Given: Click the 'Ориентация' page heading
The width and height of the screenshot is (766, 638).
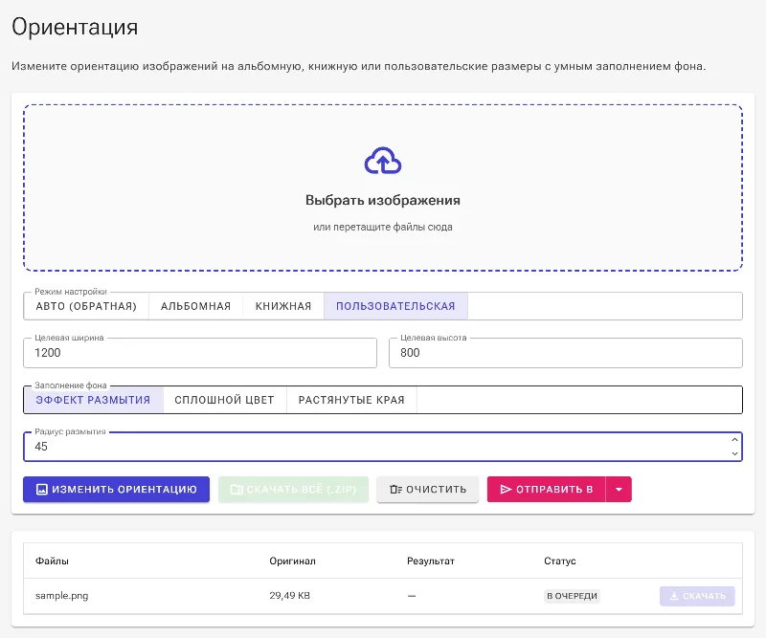Looking at the screenshot, I should 75,28.
